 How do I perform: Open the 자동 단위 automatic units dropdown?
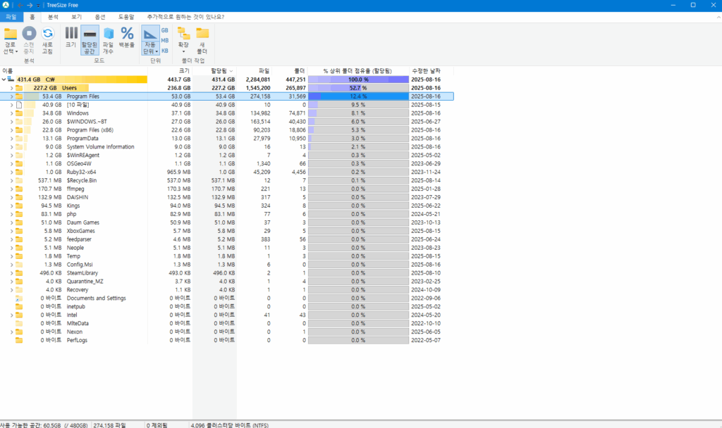150,48
